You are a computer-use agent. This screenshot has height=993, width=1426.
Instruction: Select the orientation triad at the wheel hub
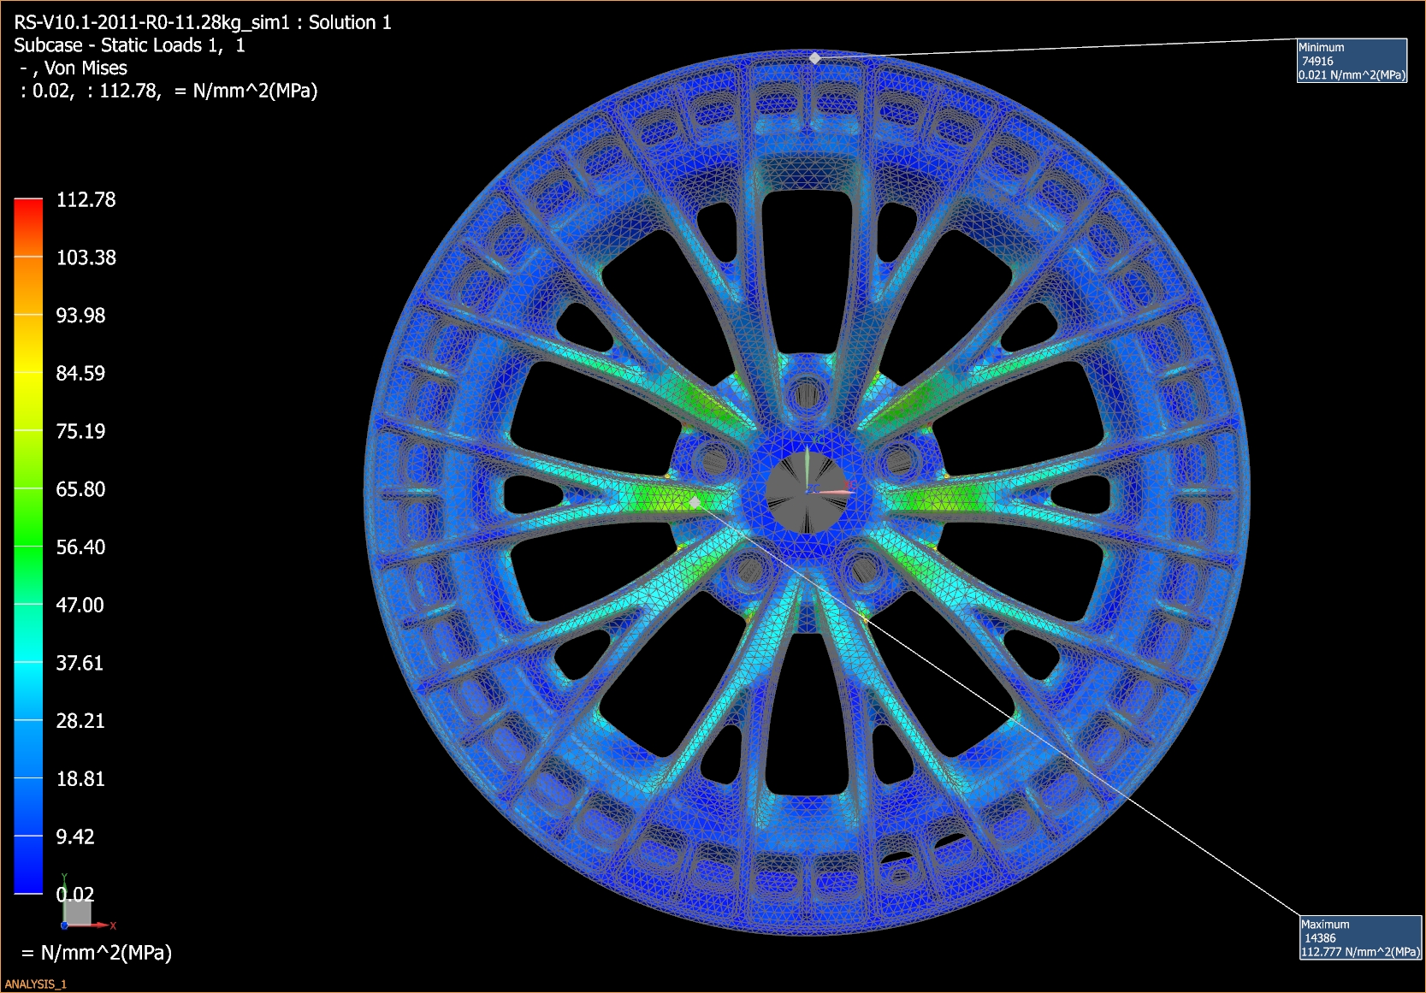click(808, 492)
